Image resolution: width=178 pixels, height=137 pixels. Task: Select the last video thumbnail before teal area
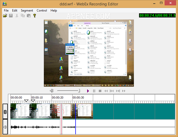pos(83,111)
